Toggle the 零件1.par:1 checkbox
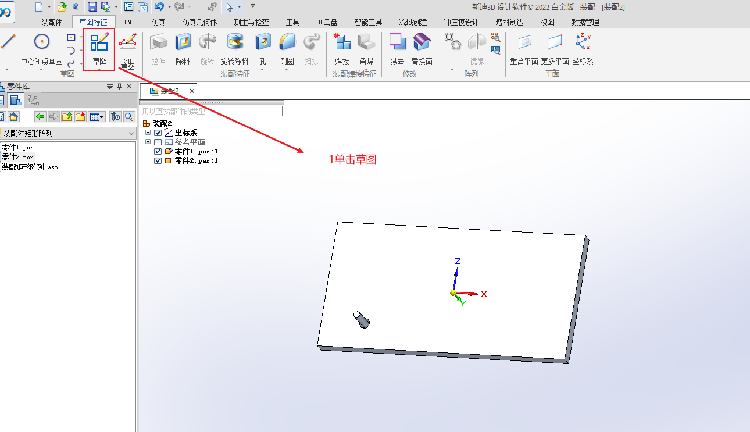This screenshot has height=432, width=750. 158,152
